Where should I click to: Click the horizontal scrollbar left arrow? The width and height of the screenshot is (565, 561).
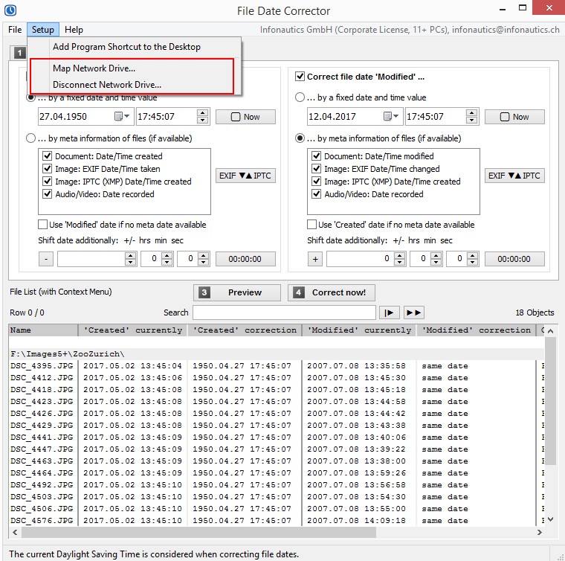click(15, 532)
